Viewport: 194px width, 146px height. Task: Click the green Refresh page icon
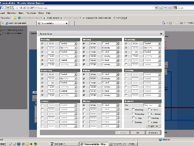pos(165,8)
